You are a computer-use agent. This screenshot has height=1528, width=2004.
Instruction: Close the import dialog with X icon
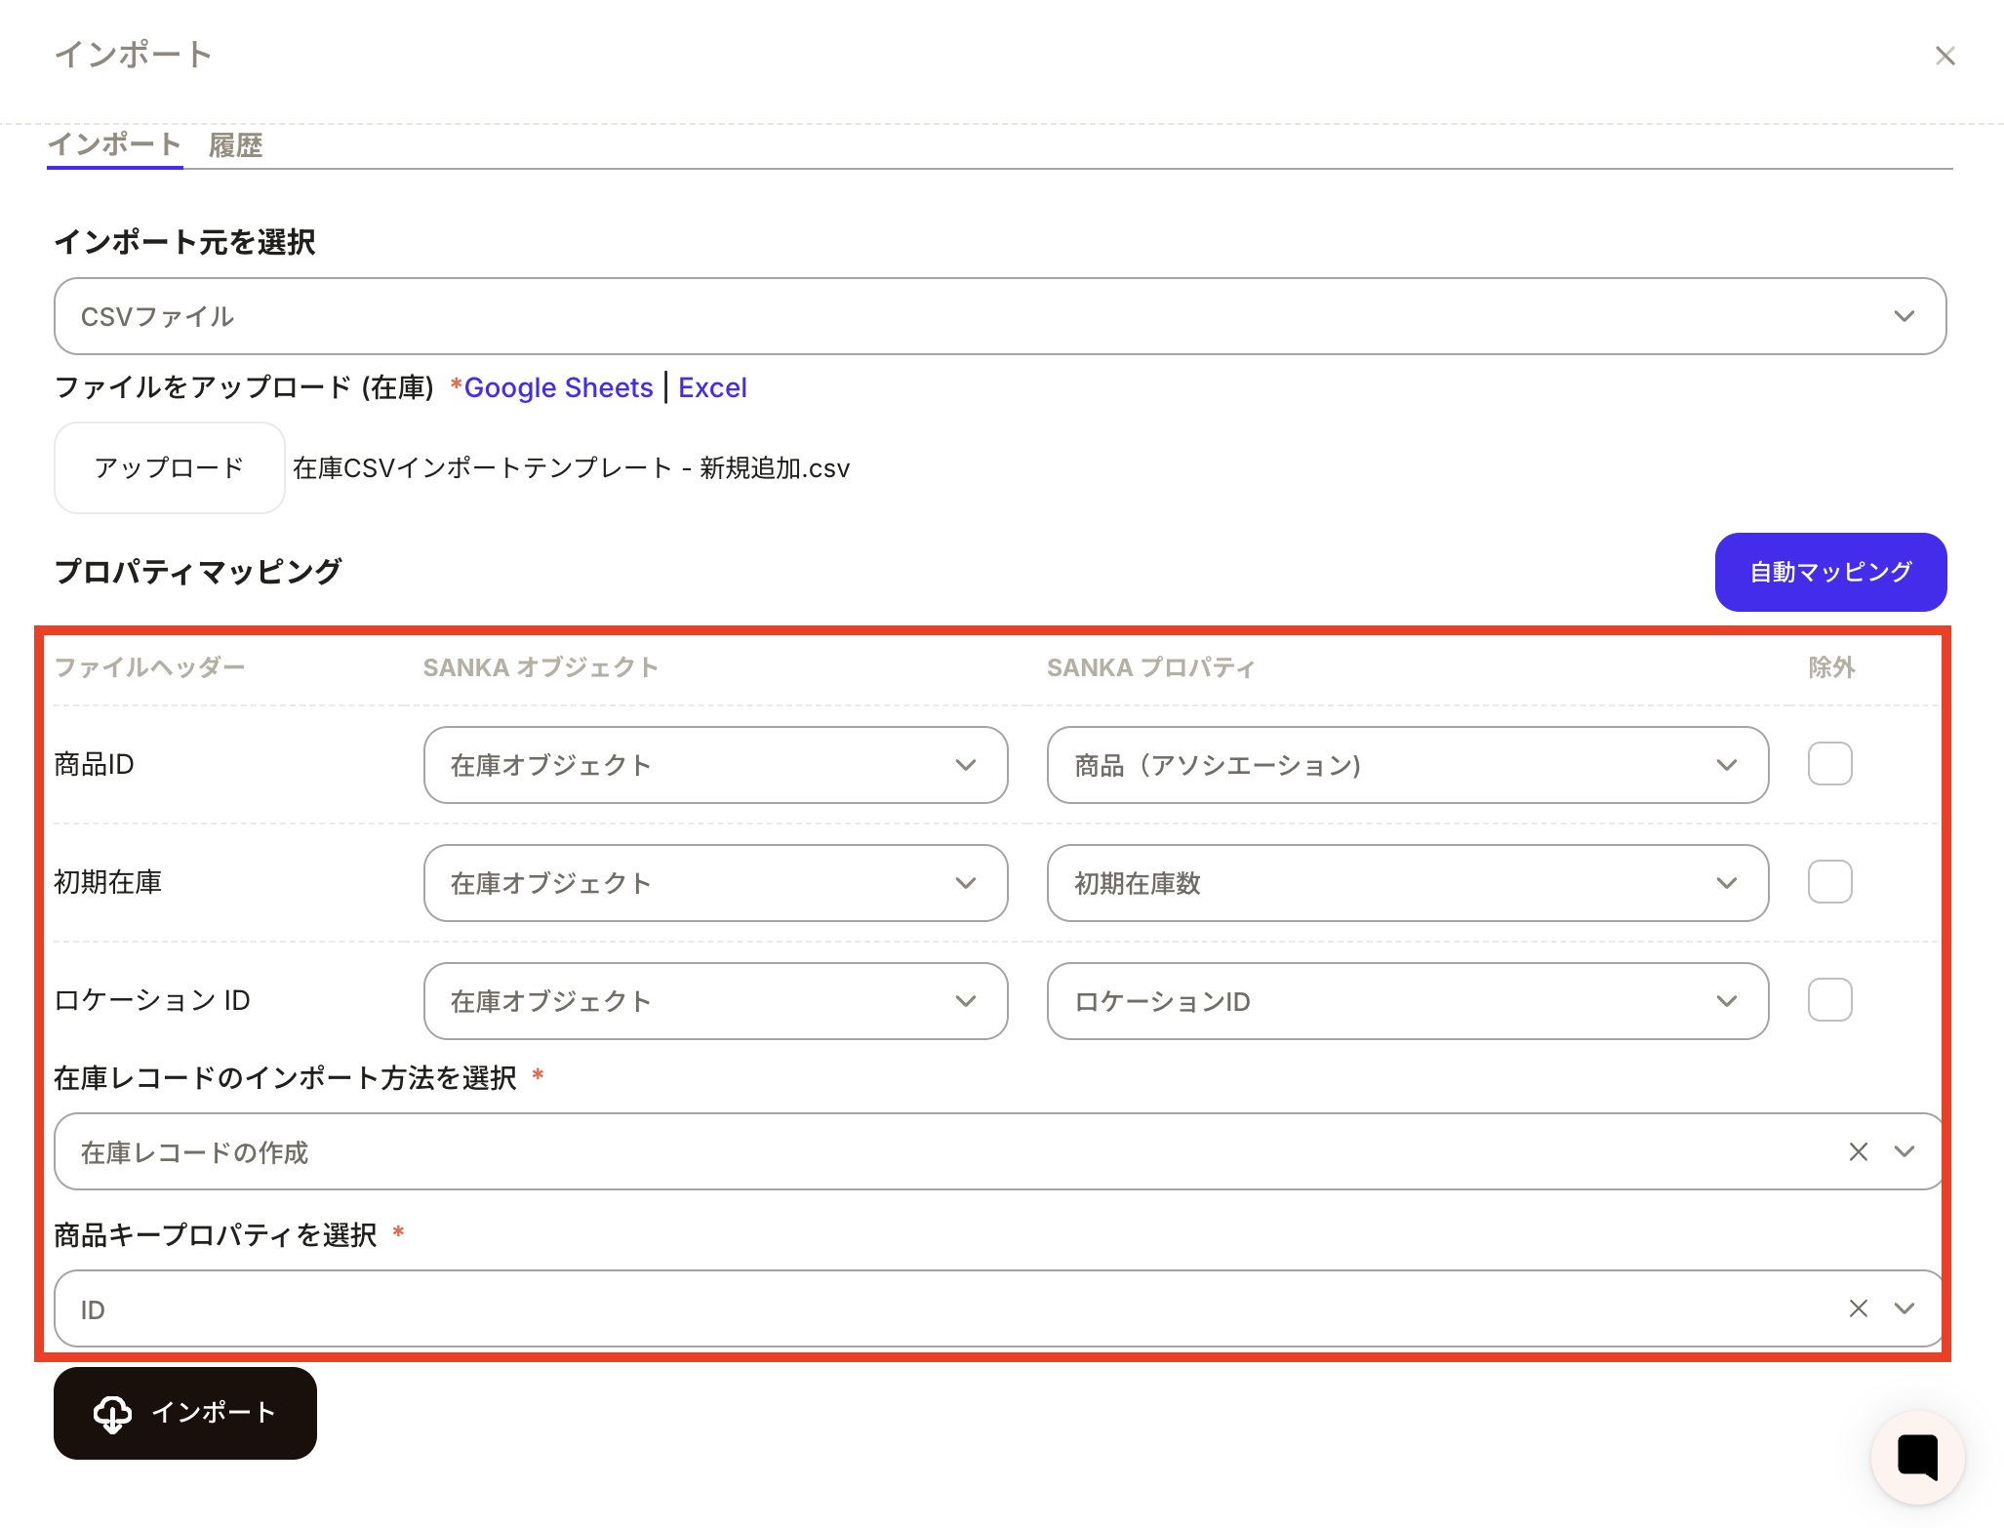coord(1944,57)
